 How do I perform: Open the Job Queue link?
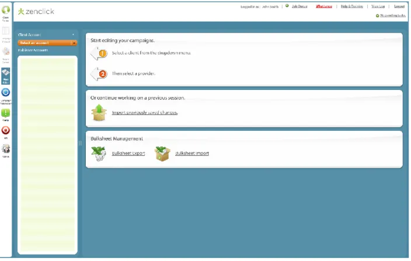(x=299, y=6)
